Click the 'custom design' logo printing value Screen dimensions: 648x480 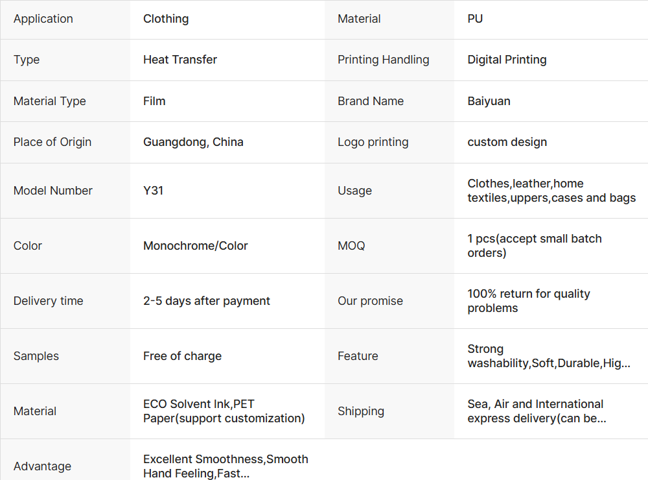pos(507,142)
